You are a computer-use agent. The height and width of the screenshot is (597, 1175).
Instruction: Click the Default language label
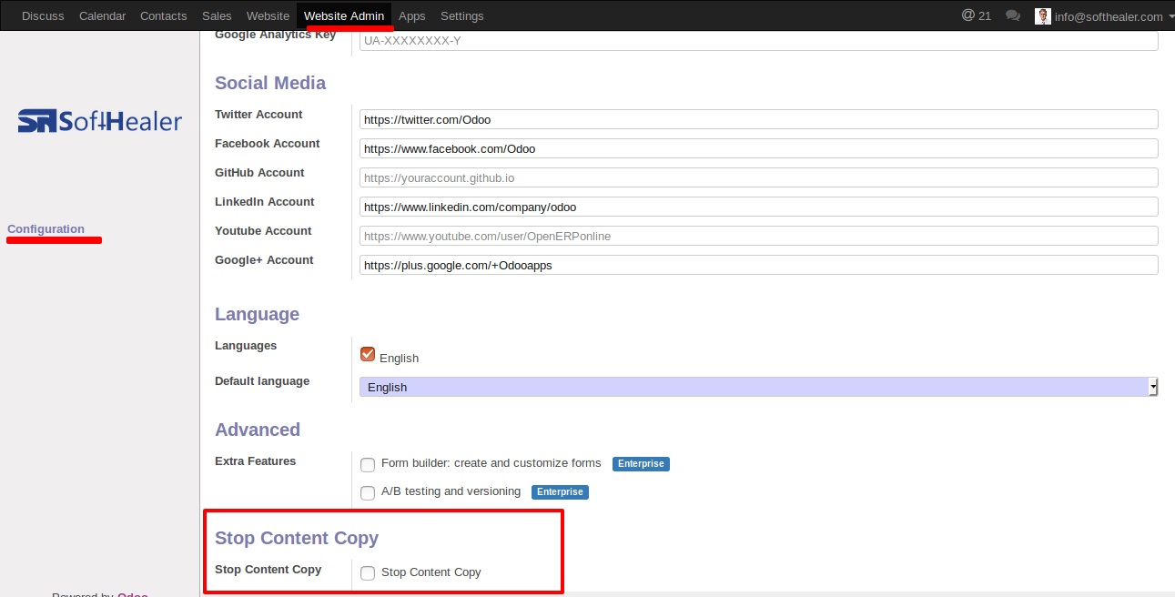coord(262,381)
